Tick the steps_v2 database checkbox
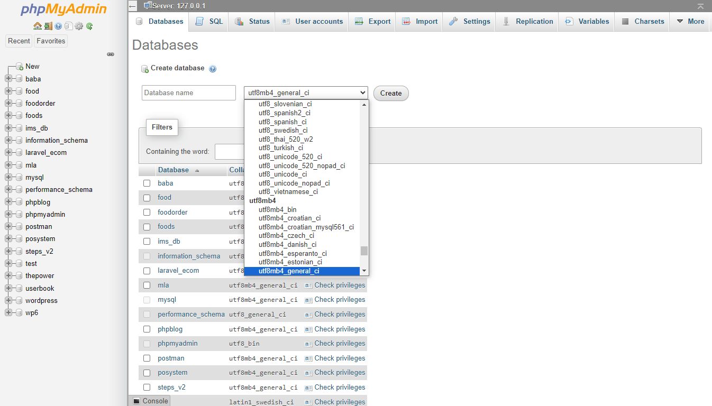The image size is (712, 406). pos(147,387)
